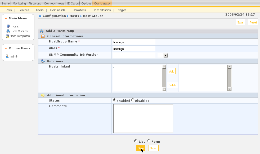
Task: Click the top Reset button
Action: click(253, 22)
